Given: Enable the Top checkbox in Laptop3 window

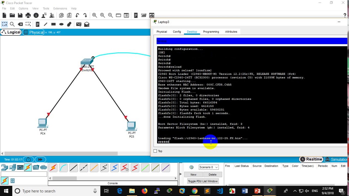Looking at the screenshot, I should [155, 151].
